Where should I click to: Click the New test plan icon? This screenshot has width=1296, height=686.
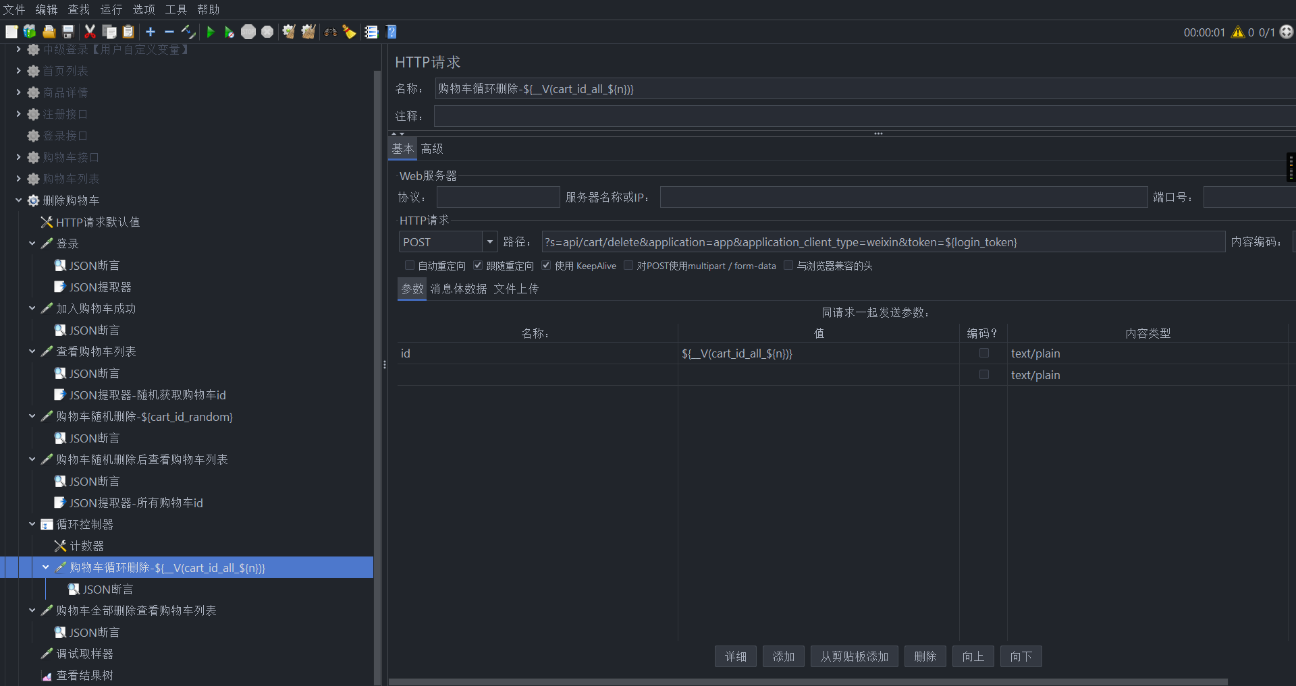11,32
